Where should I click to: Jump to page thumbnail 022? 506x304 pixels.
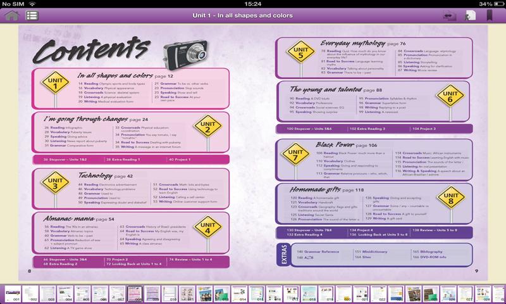click(x=378, y=294)
